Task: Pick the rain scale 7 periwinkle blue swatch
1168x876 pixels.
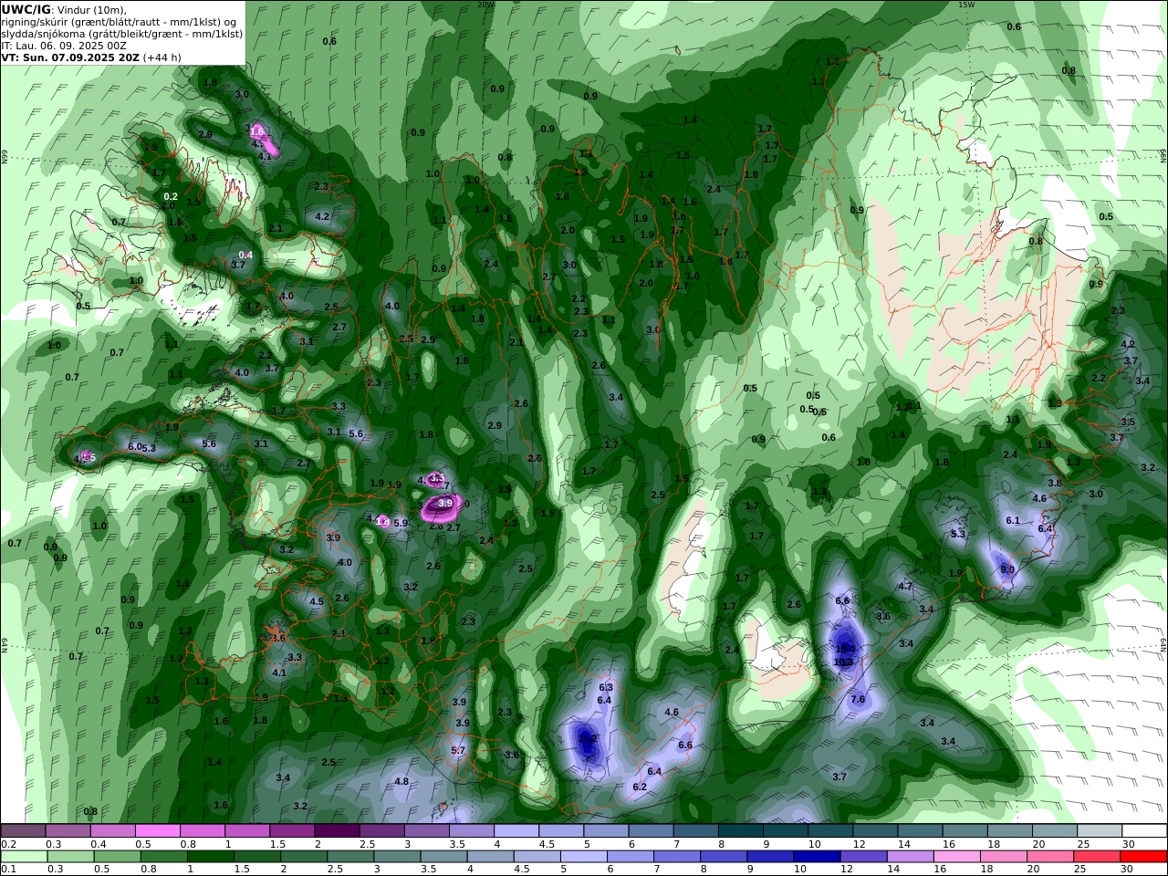Action: click(x=677, y=857)
